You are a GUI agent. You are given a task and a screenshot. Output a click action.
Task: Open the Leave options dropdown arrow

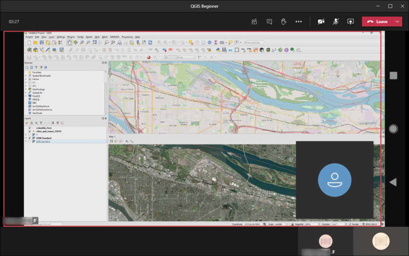pos(397,22)
